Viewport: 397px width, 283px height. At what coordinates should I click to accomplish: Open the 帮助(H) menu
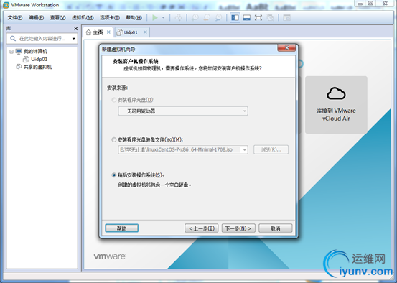coord(134,17)
